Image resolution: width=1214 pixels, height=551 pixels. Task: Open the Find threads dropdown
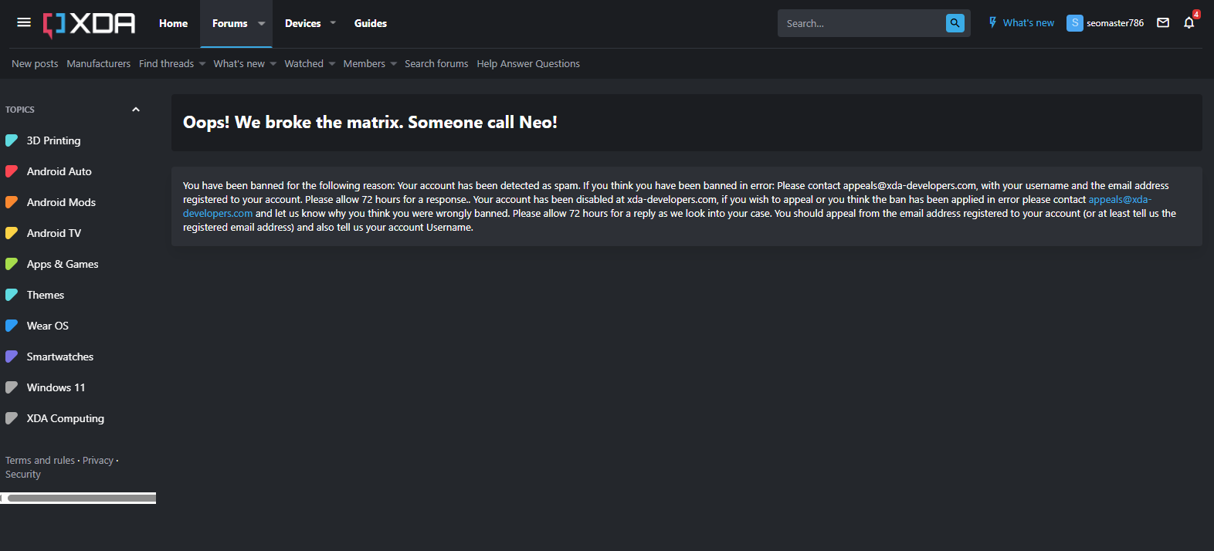(x=172, y=64)
